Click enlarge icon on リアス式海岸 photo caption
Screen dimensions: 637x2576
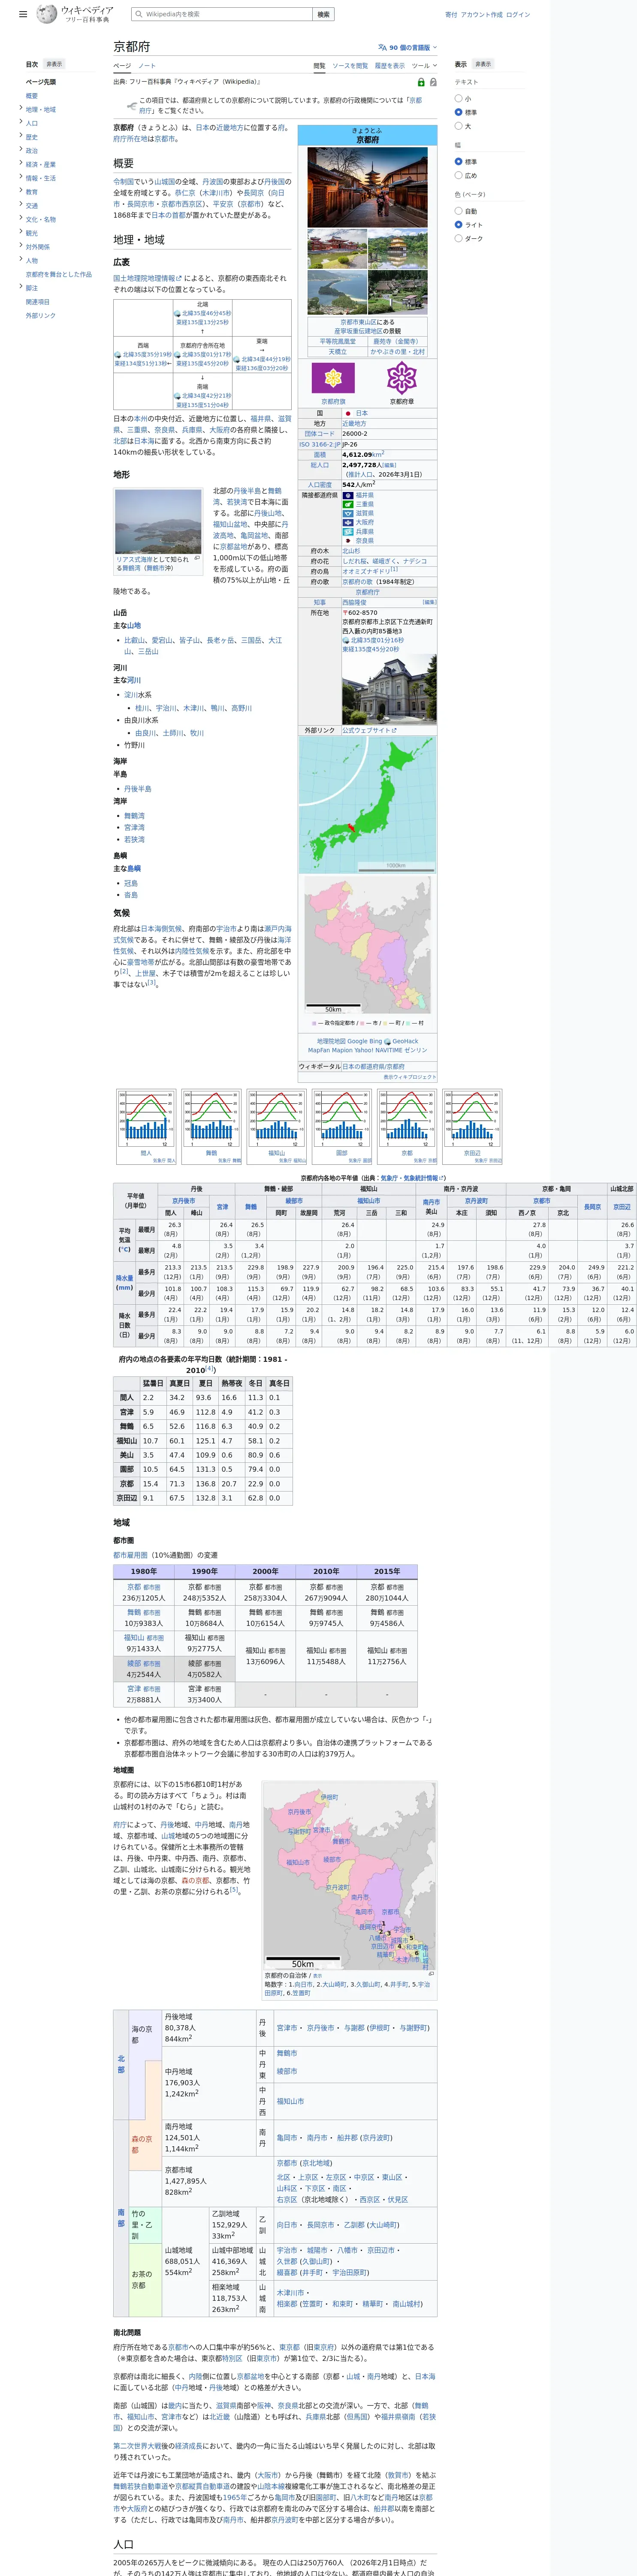(x=197, y=559)
